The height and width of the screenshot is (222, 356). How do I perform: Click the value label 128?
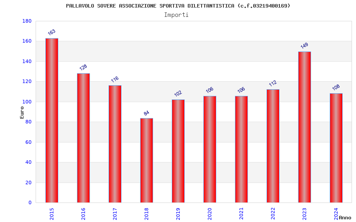[83, 67]
